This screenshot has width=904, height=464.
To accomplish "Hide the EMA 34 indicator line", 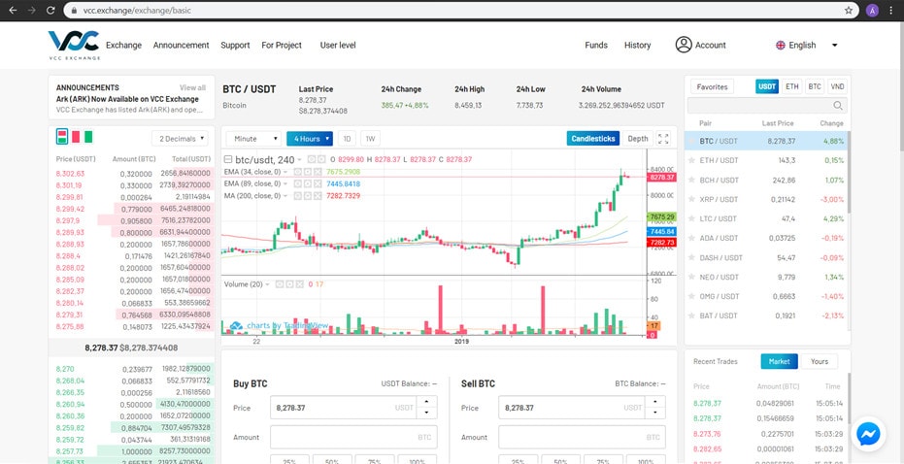I will 297,172.
